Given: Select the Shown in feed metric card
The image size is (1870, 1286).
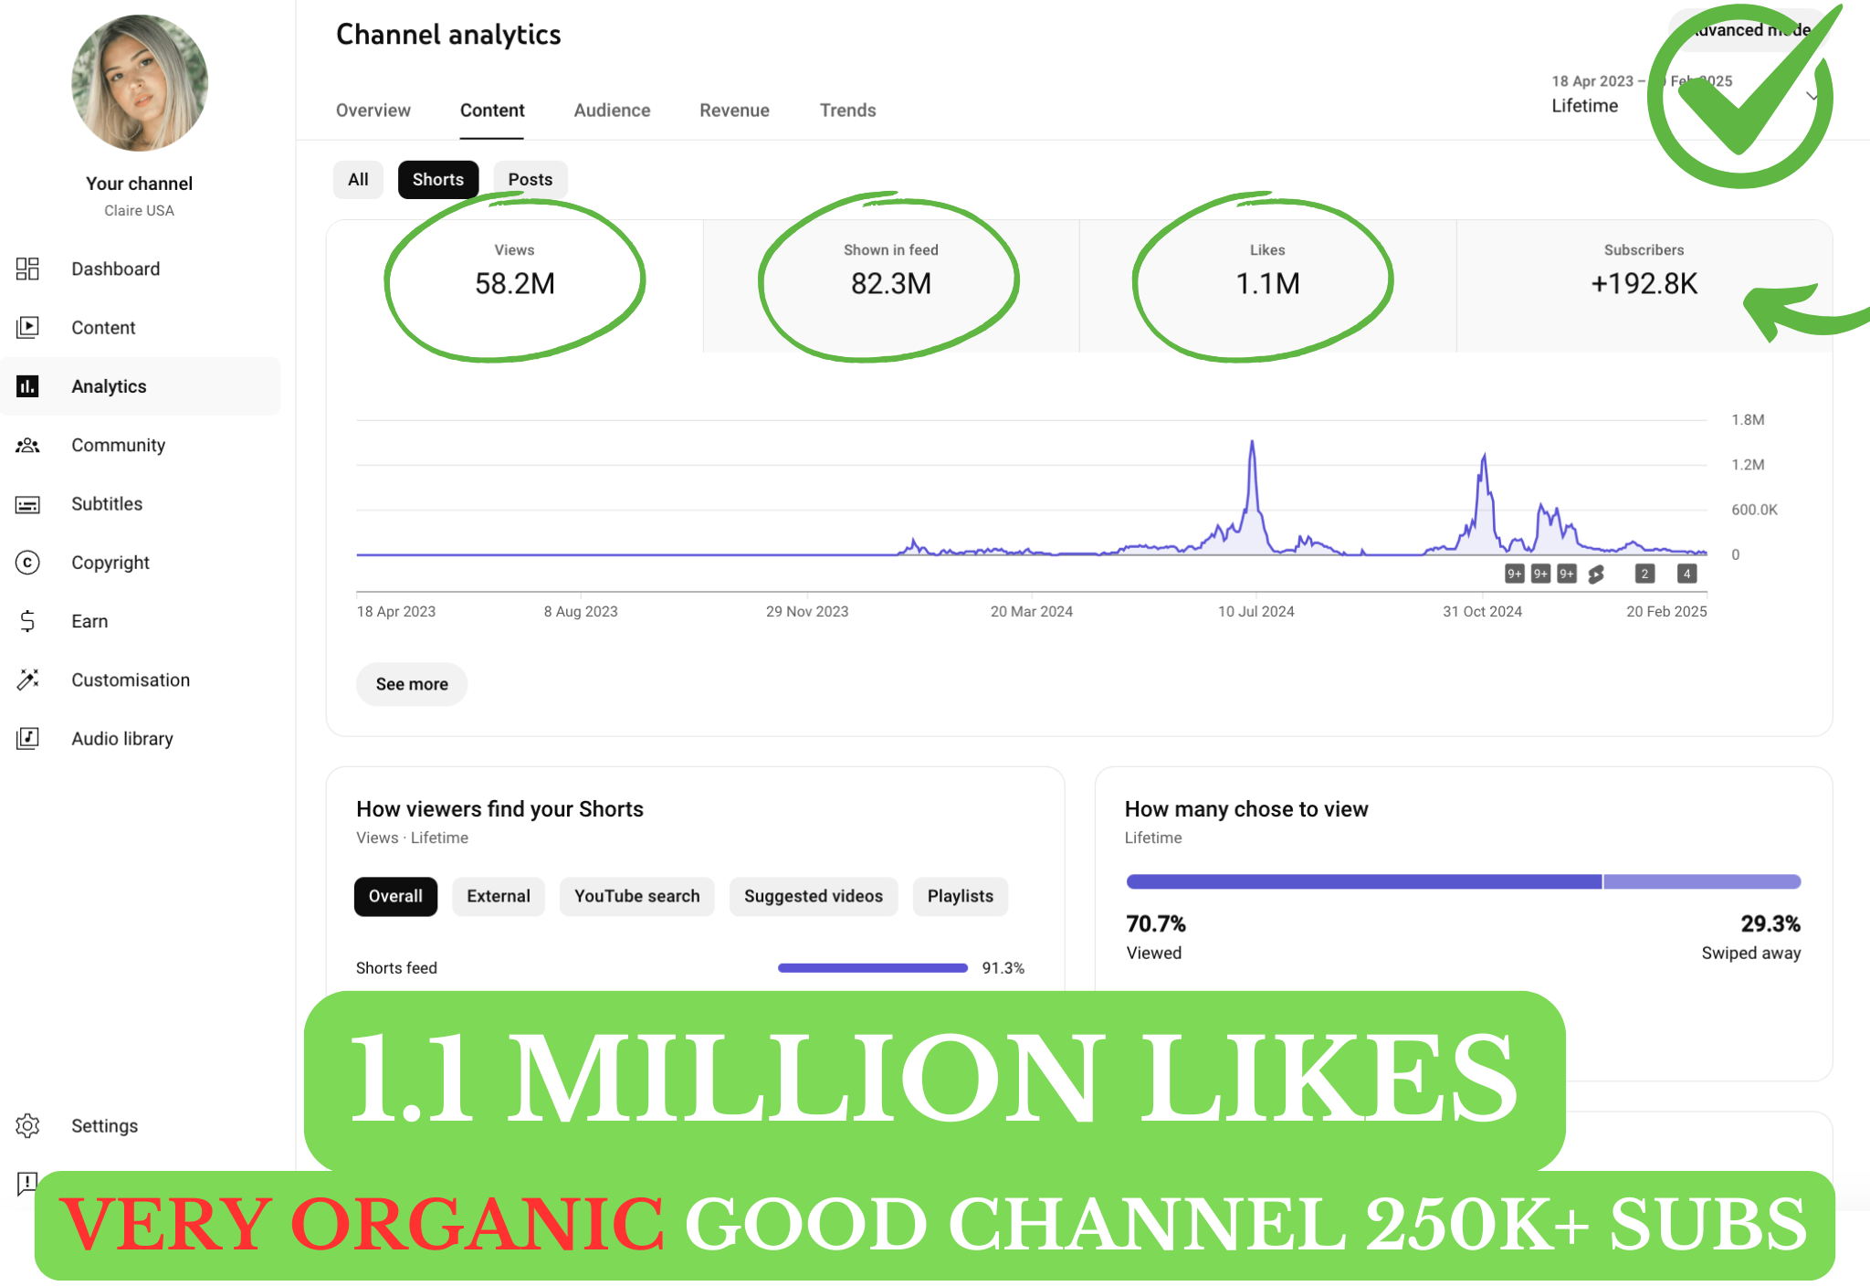Looking at the screenshot, I should [x=890, y=285].
